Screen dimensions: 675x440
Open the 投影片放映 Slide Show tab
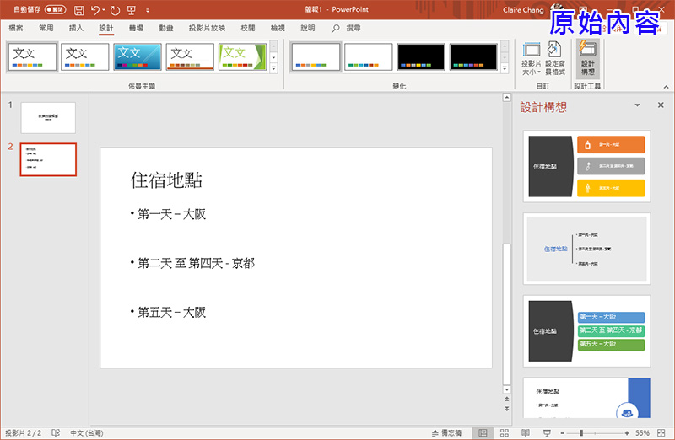tap(207, 28)
